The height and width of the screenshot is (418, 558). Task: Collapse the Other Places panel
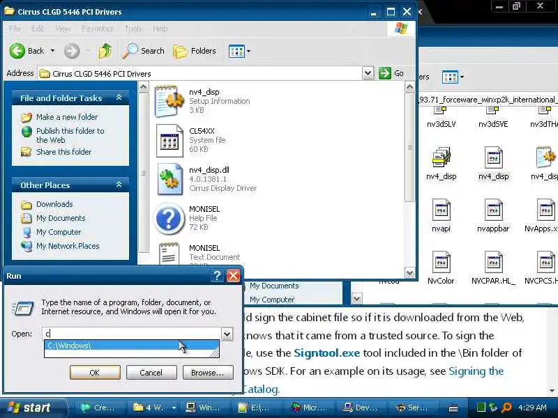coord(119,185)
